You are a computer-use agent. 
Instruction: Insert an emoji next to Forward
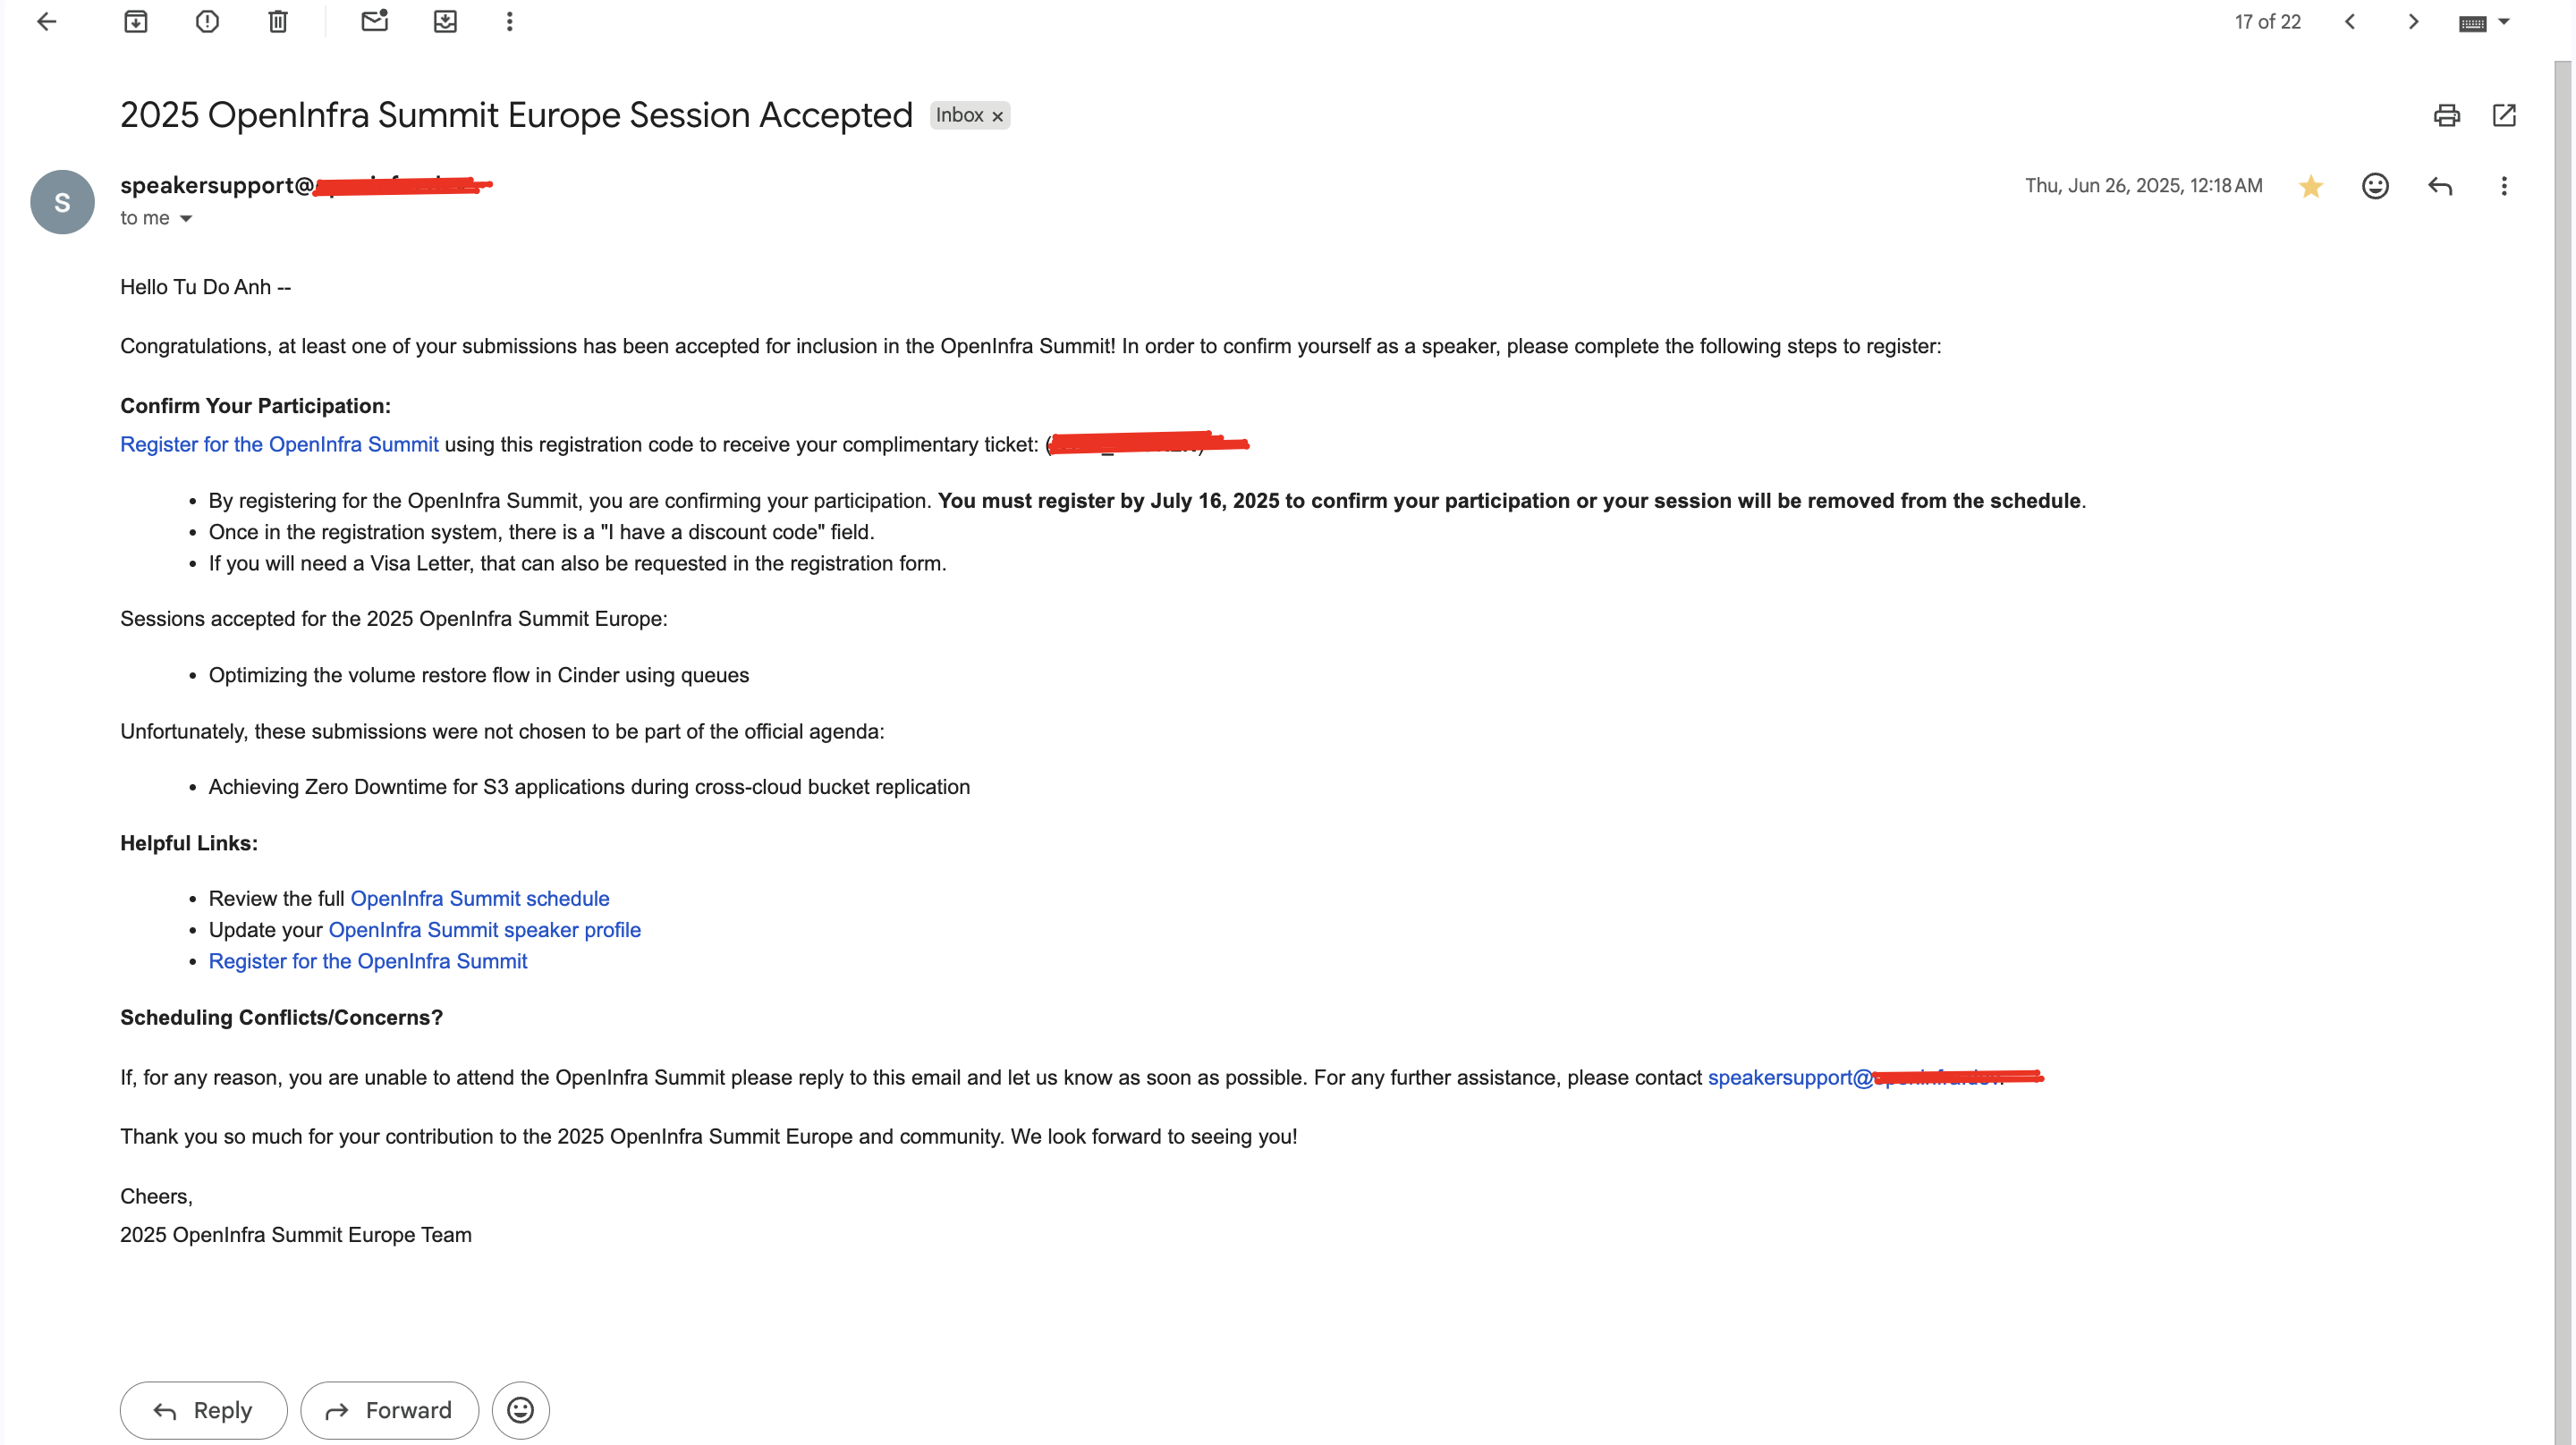pyautogui.click(x=520, y=1410)
